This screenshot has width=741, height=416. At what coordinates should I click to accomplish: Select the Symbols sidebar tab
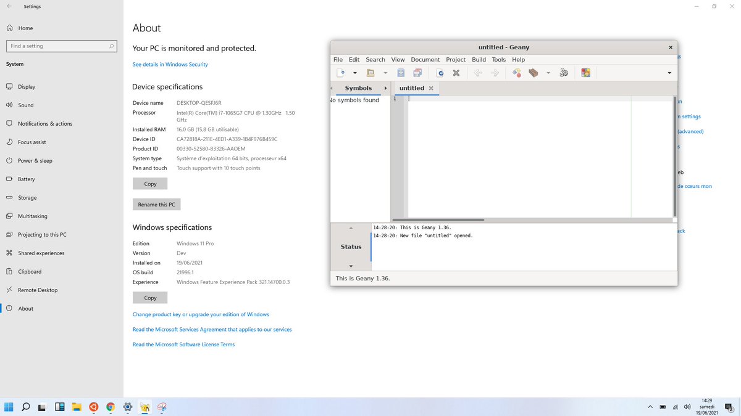359,88
